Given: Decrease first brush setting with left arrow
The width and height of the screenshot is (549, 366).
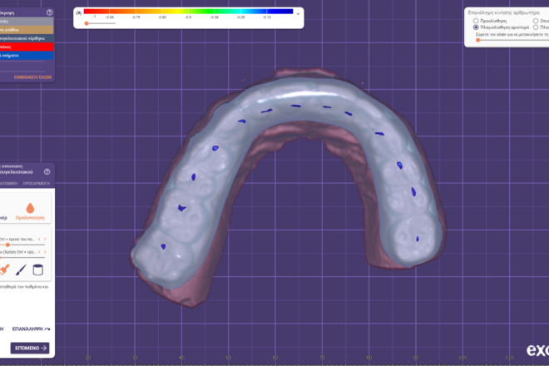Looking at the screenshot, I should coord(39,240).
